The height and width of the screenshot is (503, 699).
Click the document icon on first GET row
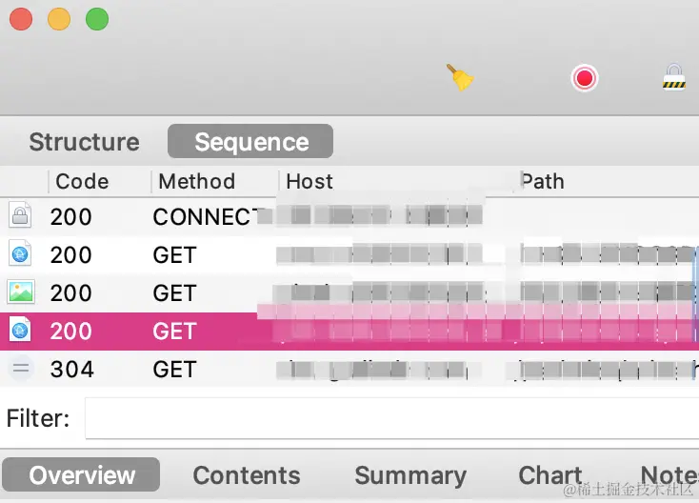click(x=20, y=254)
